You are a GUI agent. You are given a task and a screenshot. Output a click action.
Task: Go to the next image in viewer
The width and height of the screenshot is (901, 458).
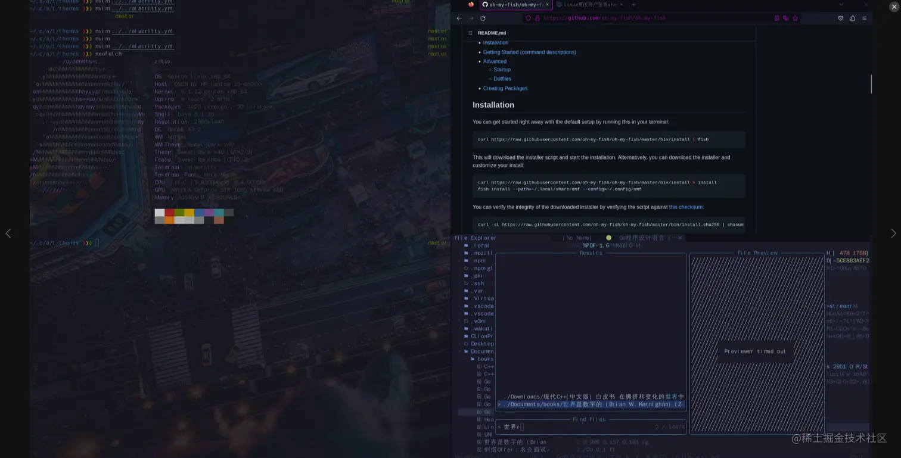point(893,233)
